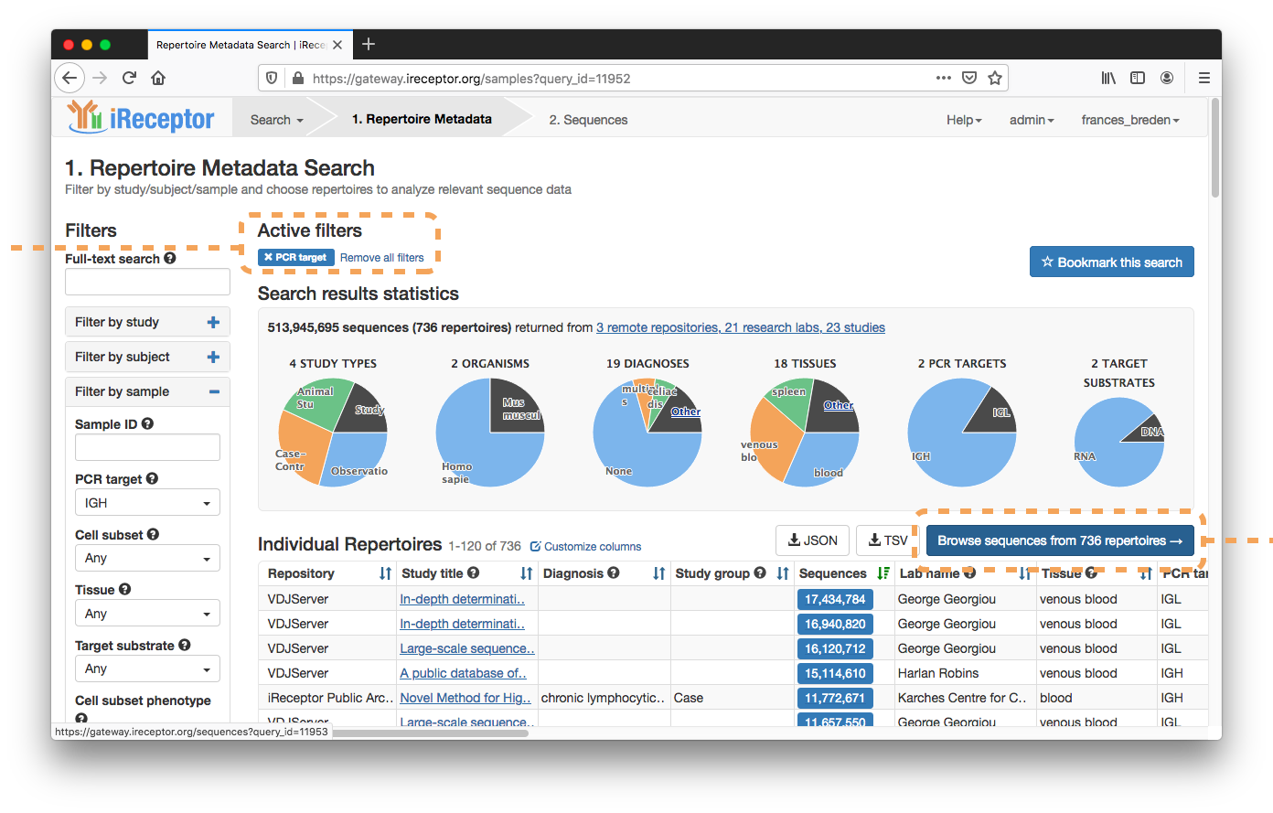Open the page actions three-dot menu
This screenshot has width=1273, height=813.
tap(944, 78)
